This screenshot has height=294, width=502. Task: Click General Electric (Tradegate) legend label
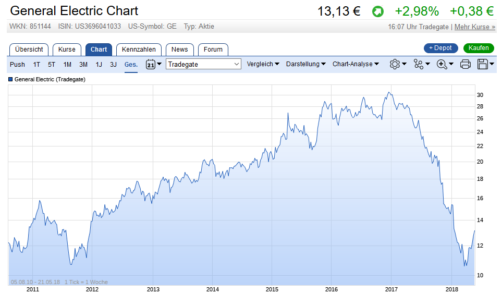click(x=50, y=79)
